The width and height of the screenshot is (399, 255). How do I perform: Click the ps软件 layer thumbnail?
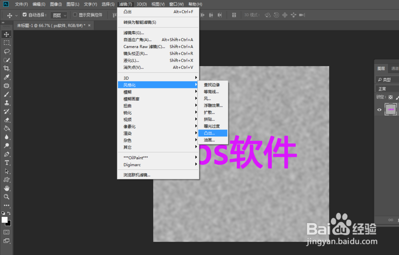390,110
